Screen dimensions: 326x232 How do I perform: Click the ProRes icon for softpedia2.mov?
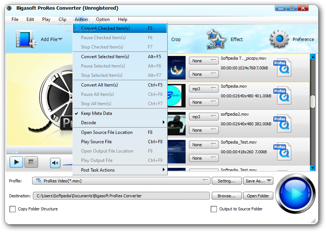click(x=282, y=123)
